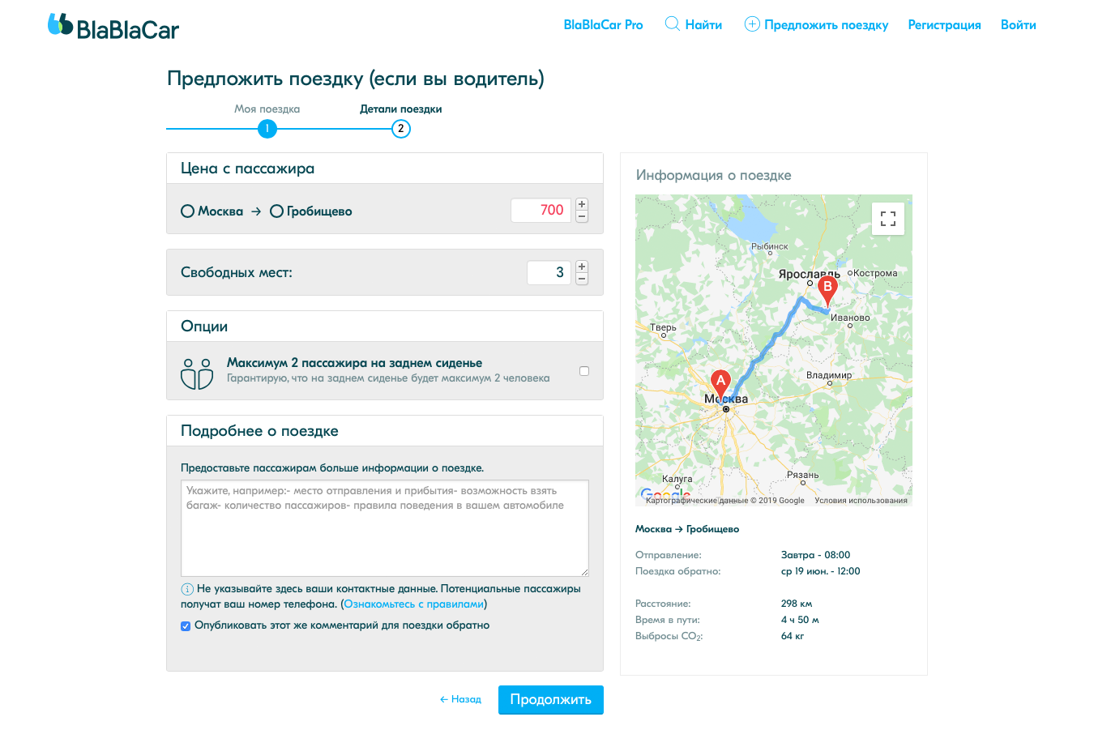The height and width of the screenshot is (747, 1094).
Task: Click the info icon near contact data warning
Action: (187, 589)
